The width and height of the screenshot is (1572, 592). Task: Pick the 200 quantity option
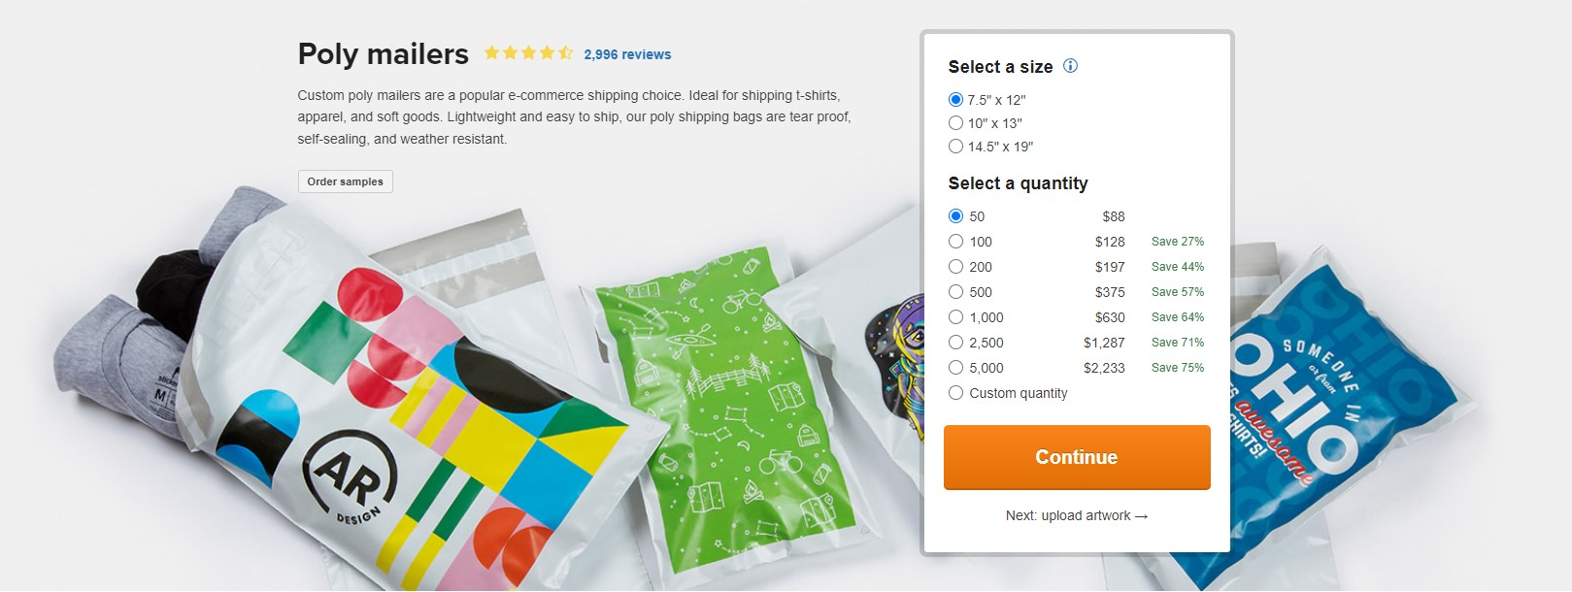click(1076, 267)
